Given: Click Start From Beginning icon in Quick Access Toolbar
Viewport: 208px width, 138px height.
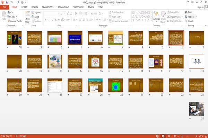Looking at the screenshot, I should [22, 2].
